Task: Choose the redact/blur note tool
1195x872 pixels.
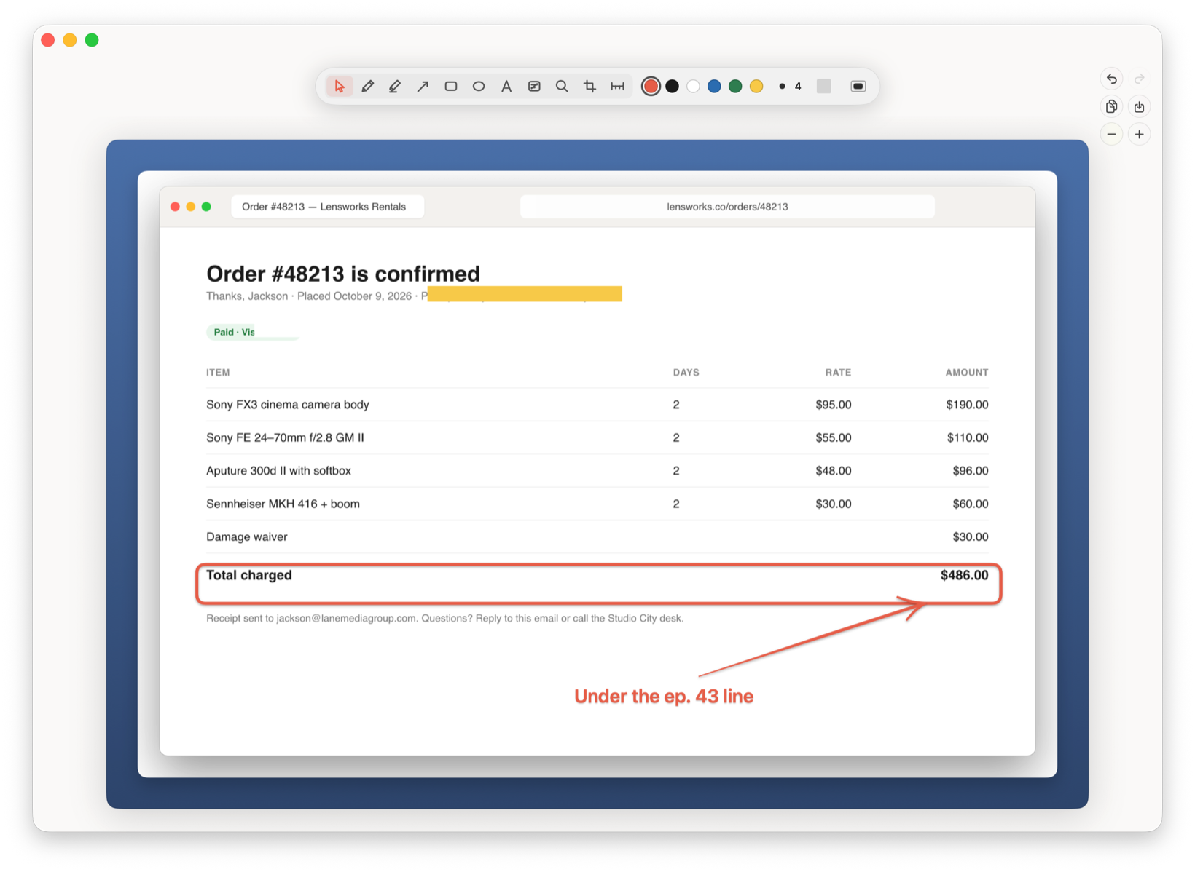Action: [x=534, y=87]
